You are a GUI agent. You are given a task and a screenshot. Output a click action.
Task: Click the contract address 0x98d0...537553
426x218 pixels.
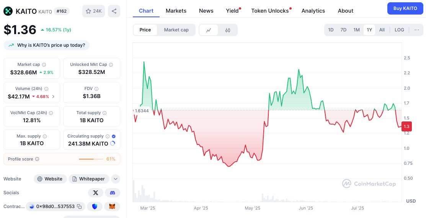[55, 207]
